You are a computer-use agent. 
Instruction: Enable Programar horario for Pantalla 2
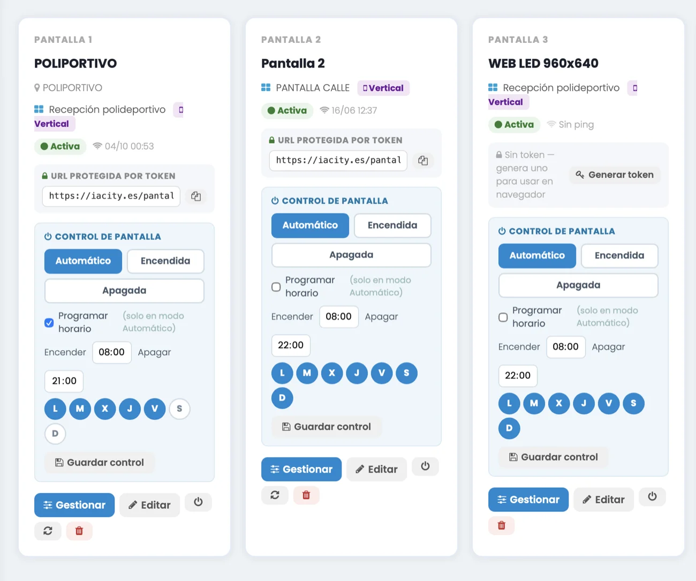click(x=276, y=287)
